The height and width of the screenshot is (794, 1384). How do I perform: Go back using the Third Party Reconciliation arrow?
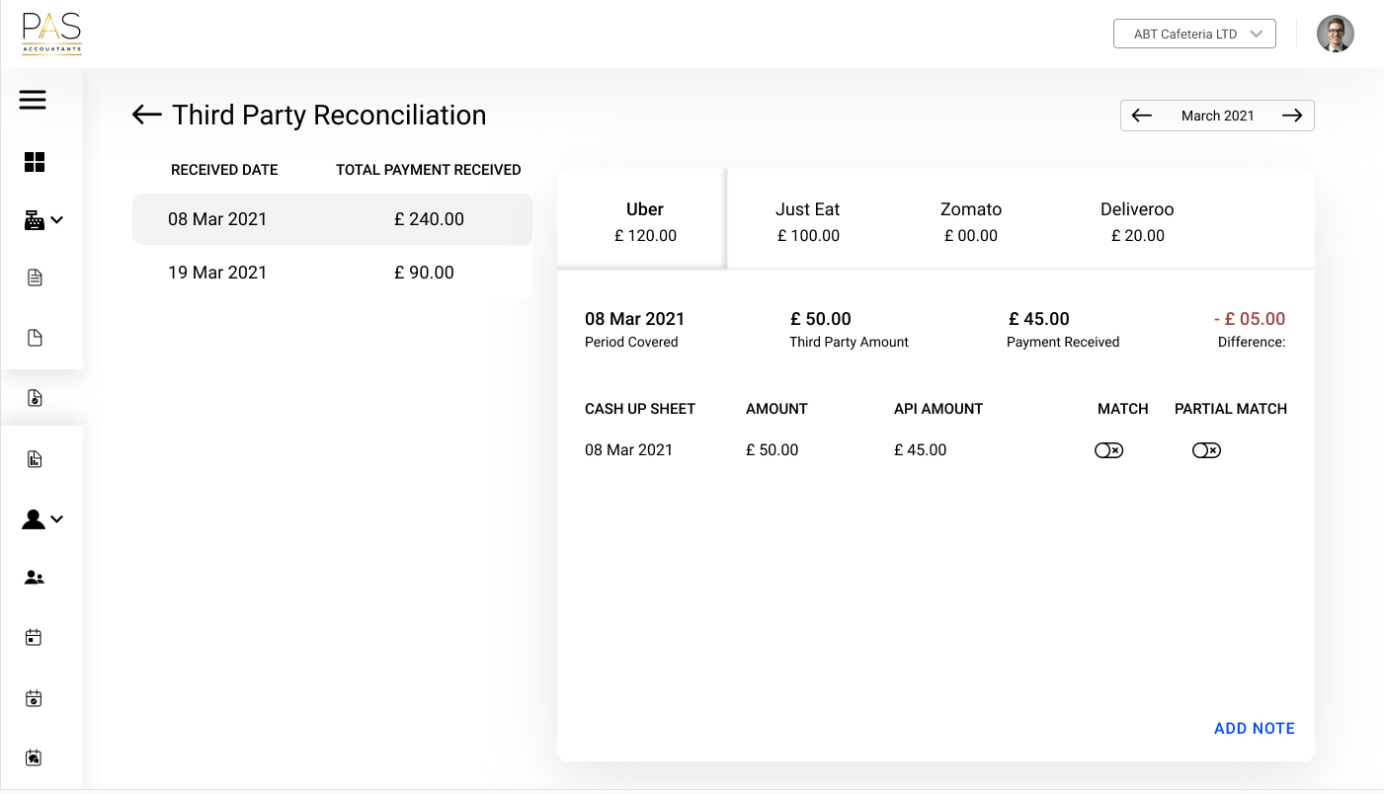pos(146,116)
